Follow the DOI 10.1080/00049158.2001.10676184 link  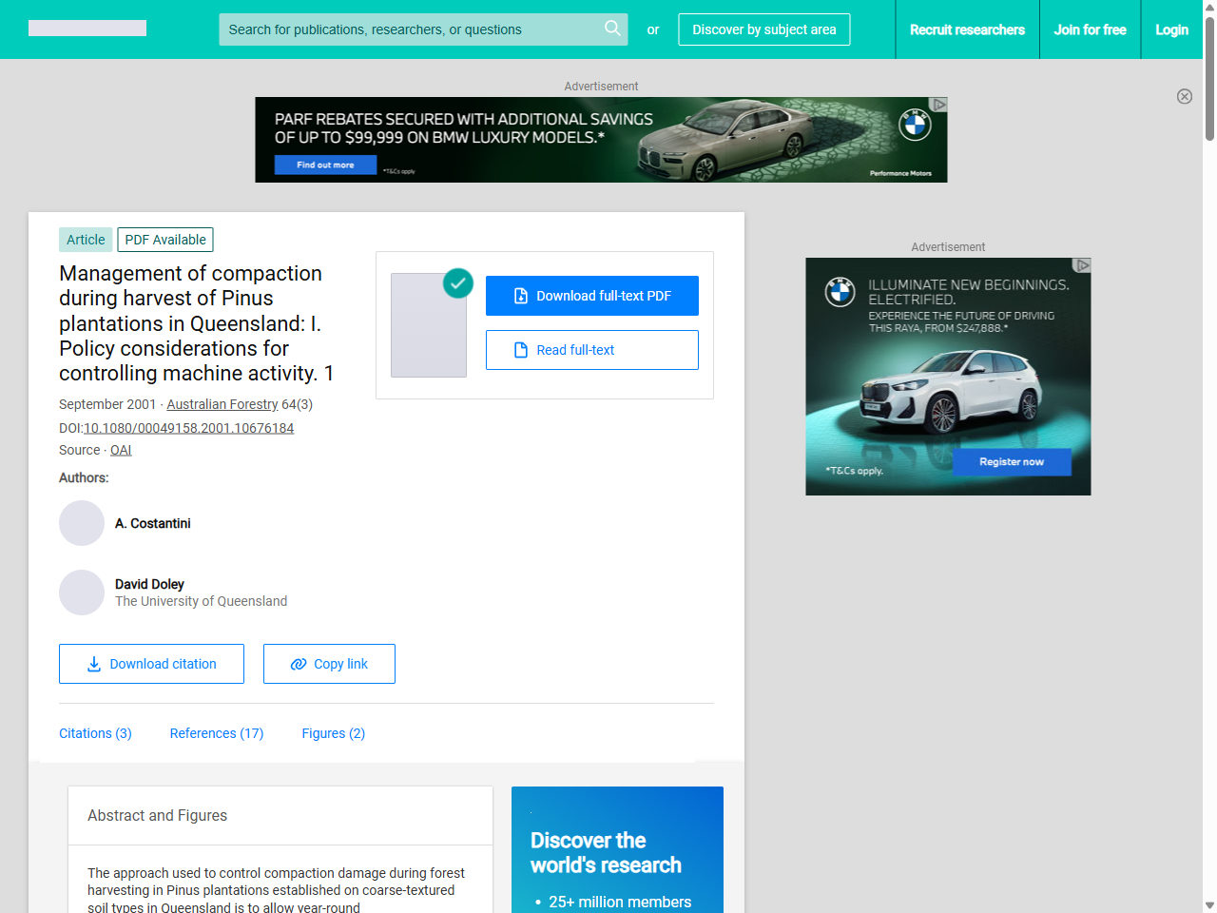(188, 428)
